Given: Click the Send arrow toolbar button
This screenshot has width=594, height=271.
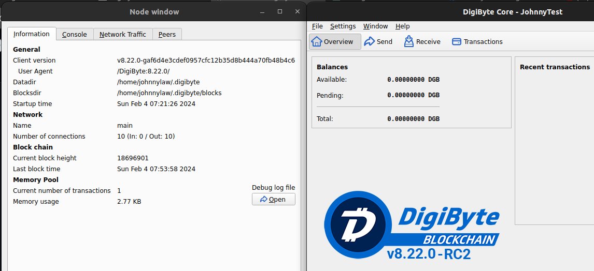Looking at the screenshot, I should coord(378,41).
